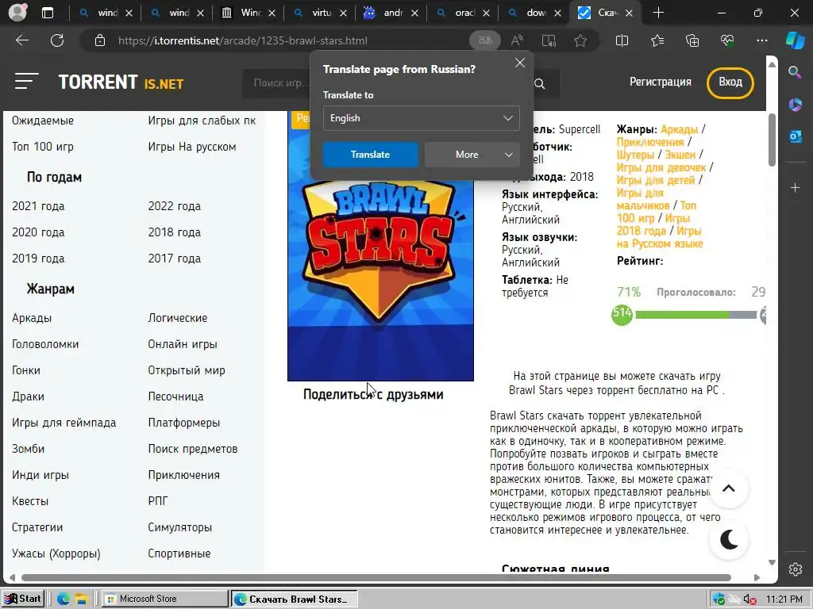Viewport: 813px width, 609px height.
Task: Refresh the page with reload icon
Action: (x=57, y=40)
